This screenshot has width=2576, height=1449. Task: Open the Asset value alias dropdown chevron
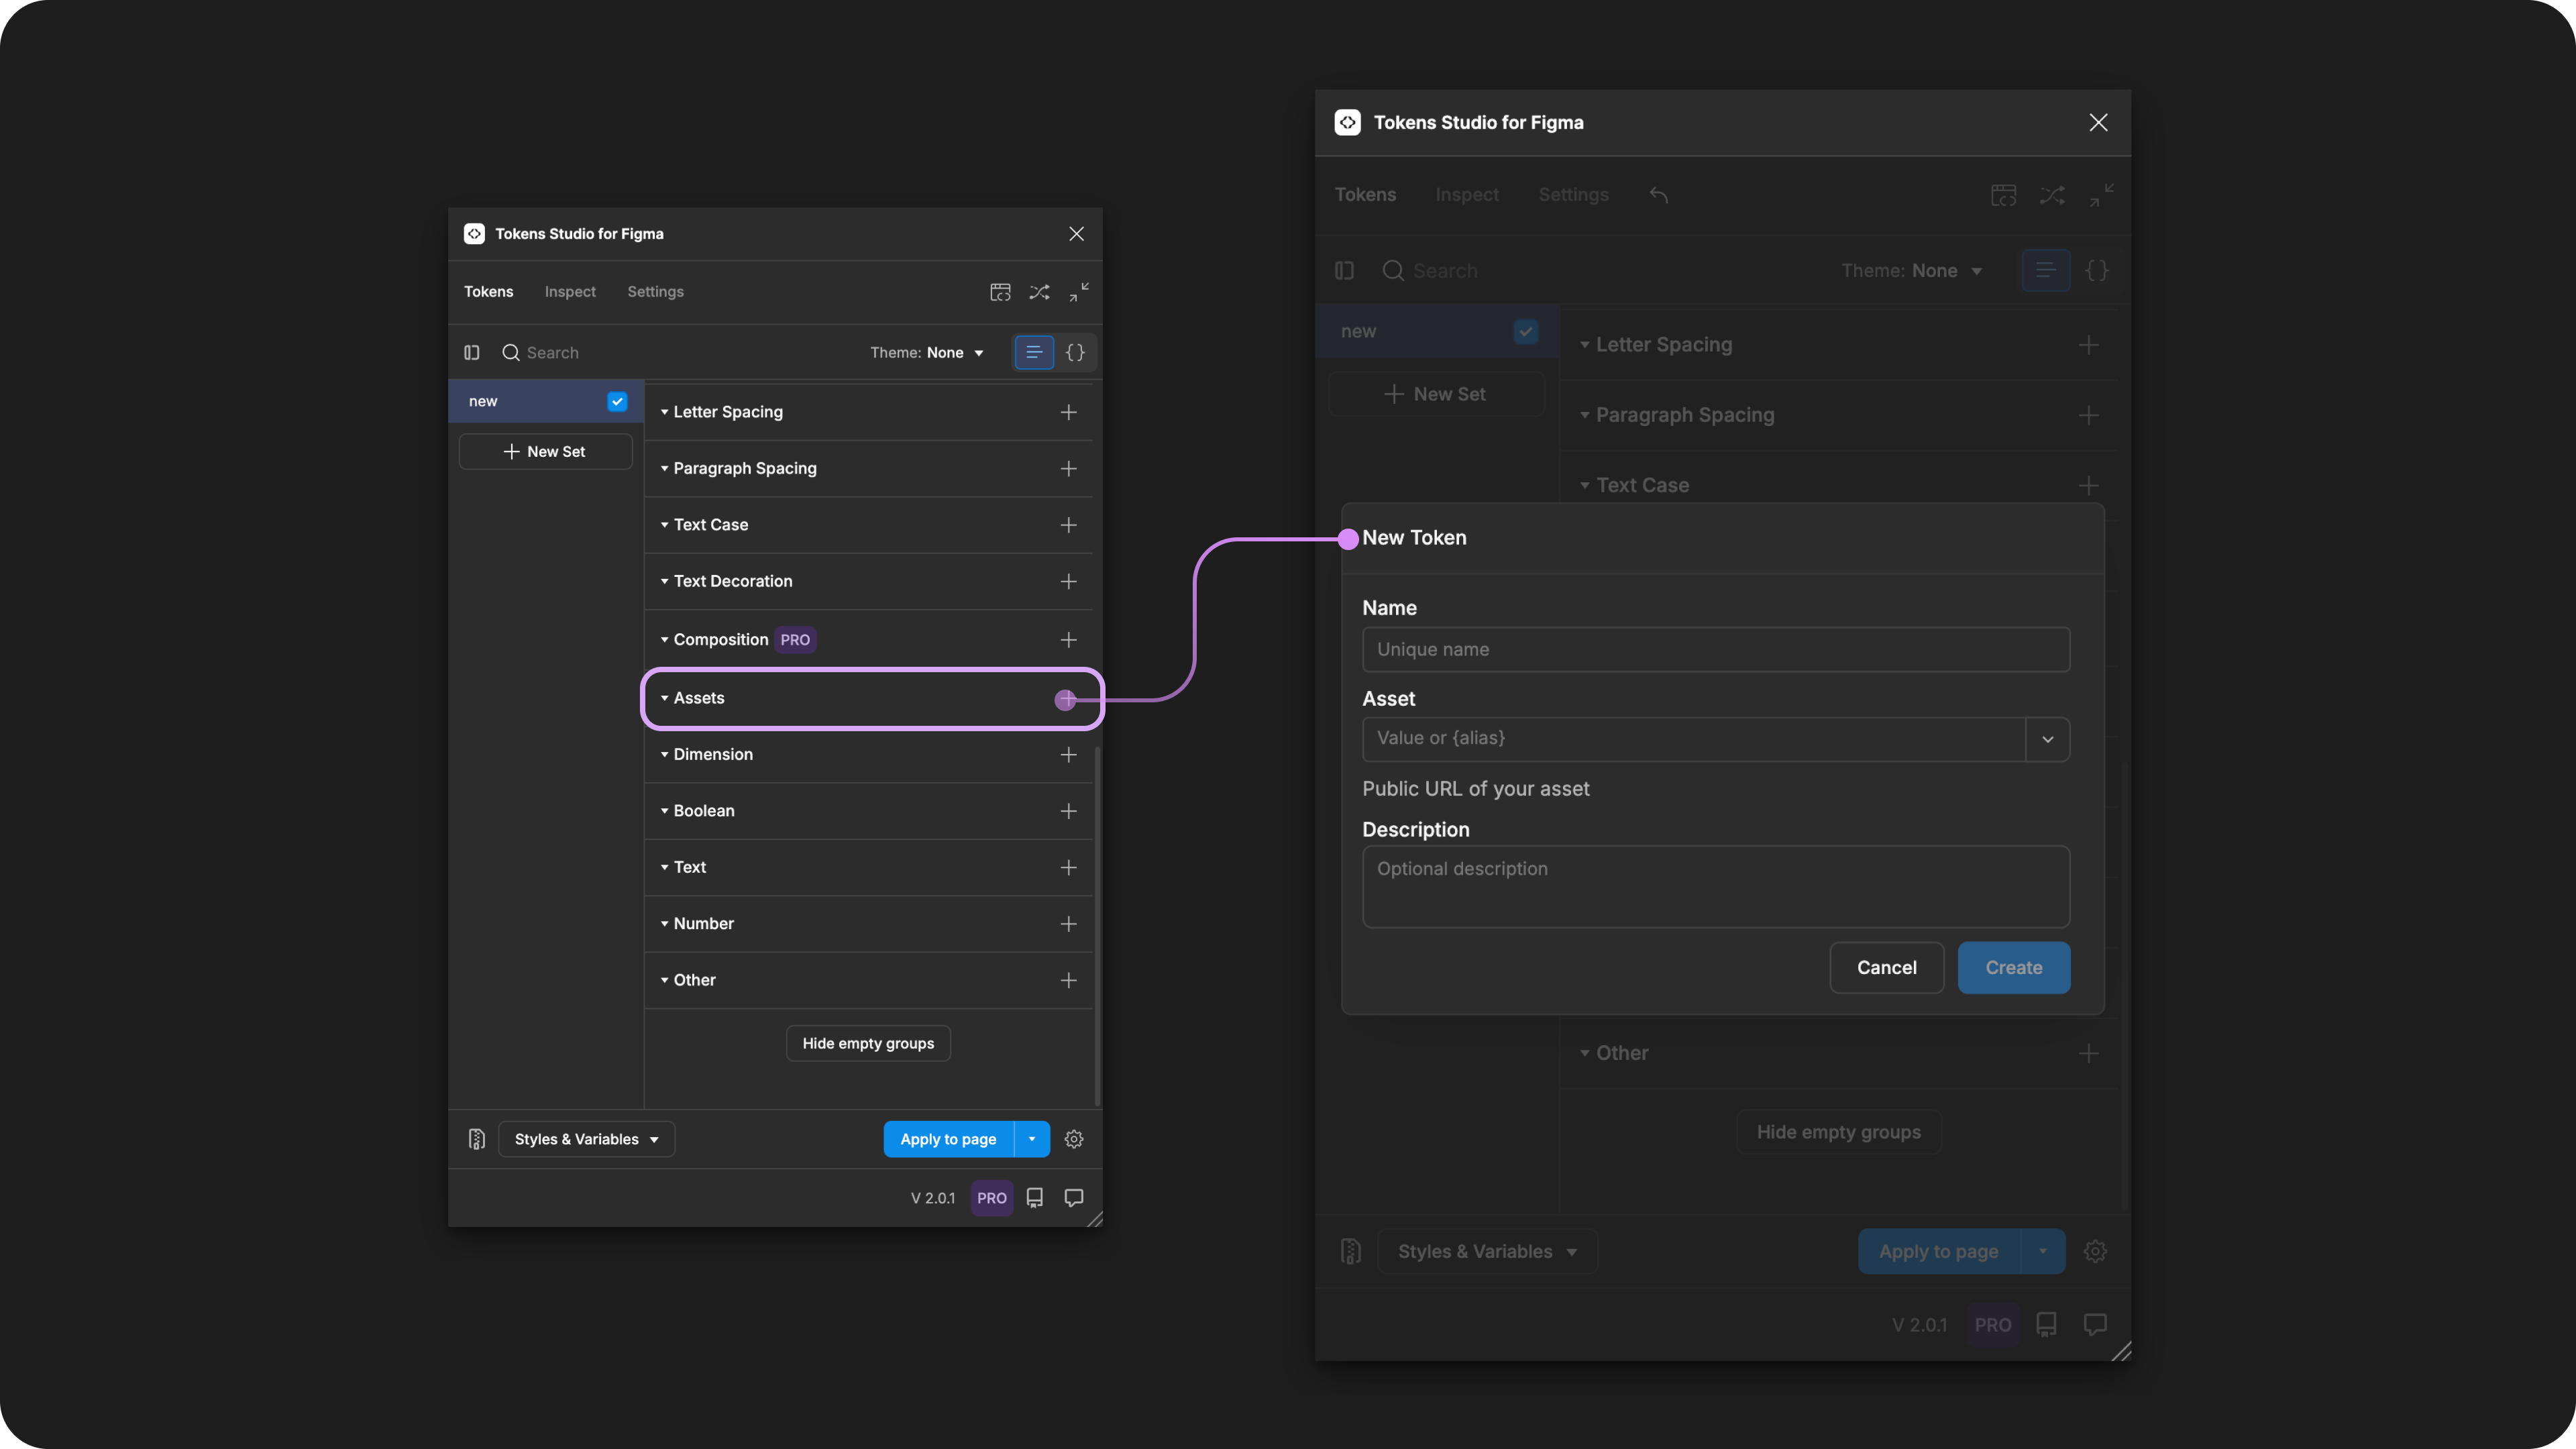[x=2047, y=739]
